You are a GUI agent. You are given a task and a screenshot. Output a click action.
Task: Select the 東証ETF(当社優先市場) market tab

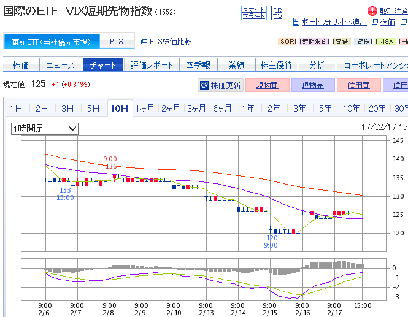click(x=52, y=42)
